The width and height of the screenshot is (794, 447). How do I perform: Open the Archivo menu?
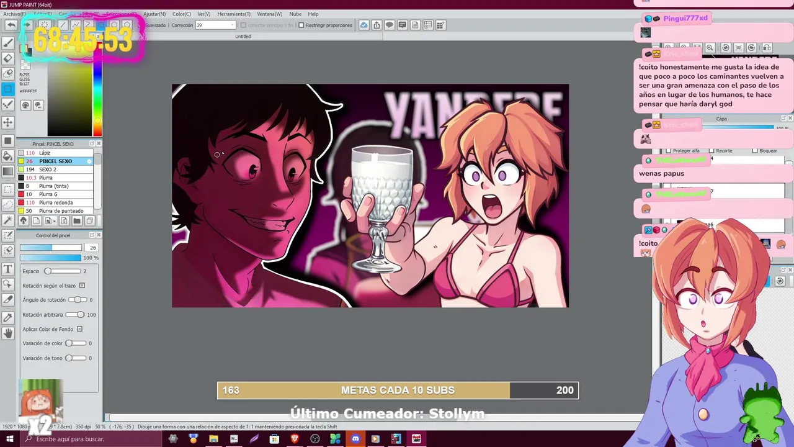click(x=15, y=14)
